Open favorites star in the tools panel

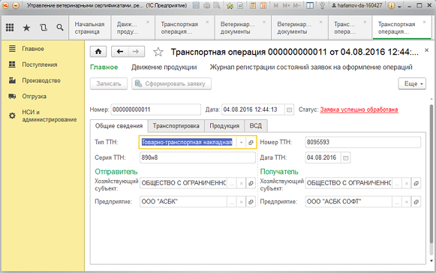pyautogui.click(x=26, y=28)
